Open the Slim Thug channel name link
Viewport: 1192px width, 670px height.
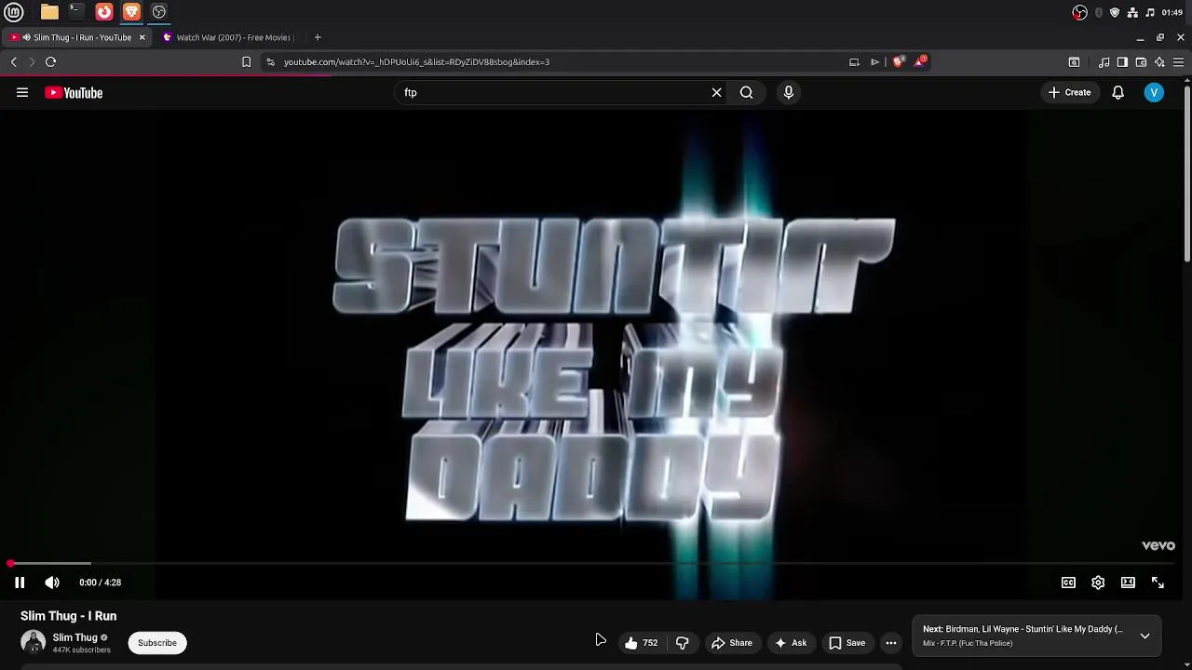[74, 637]
